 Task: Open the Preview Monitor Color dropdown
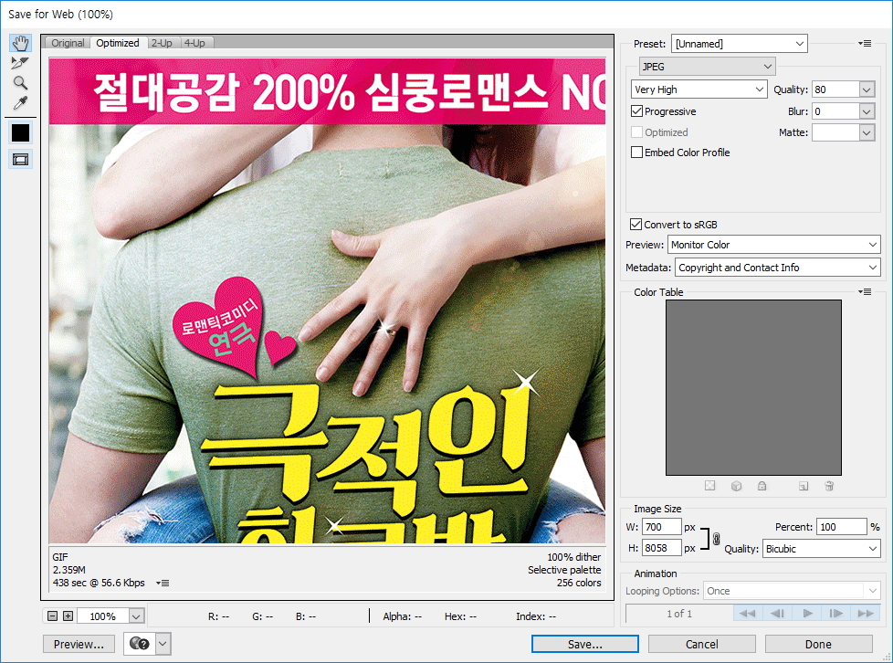click(x=774, y=245)
